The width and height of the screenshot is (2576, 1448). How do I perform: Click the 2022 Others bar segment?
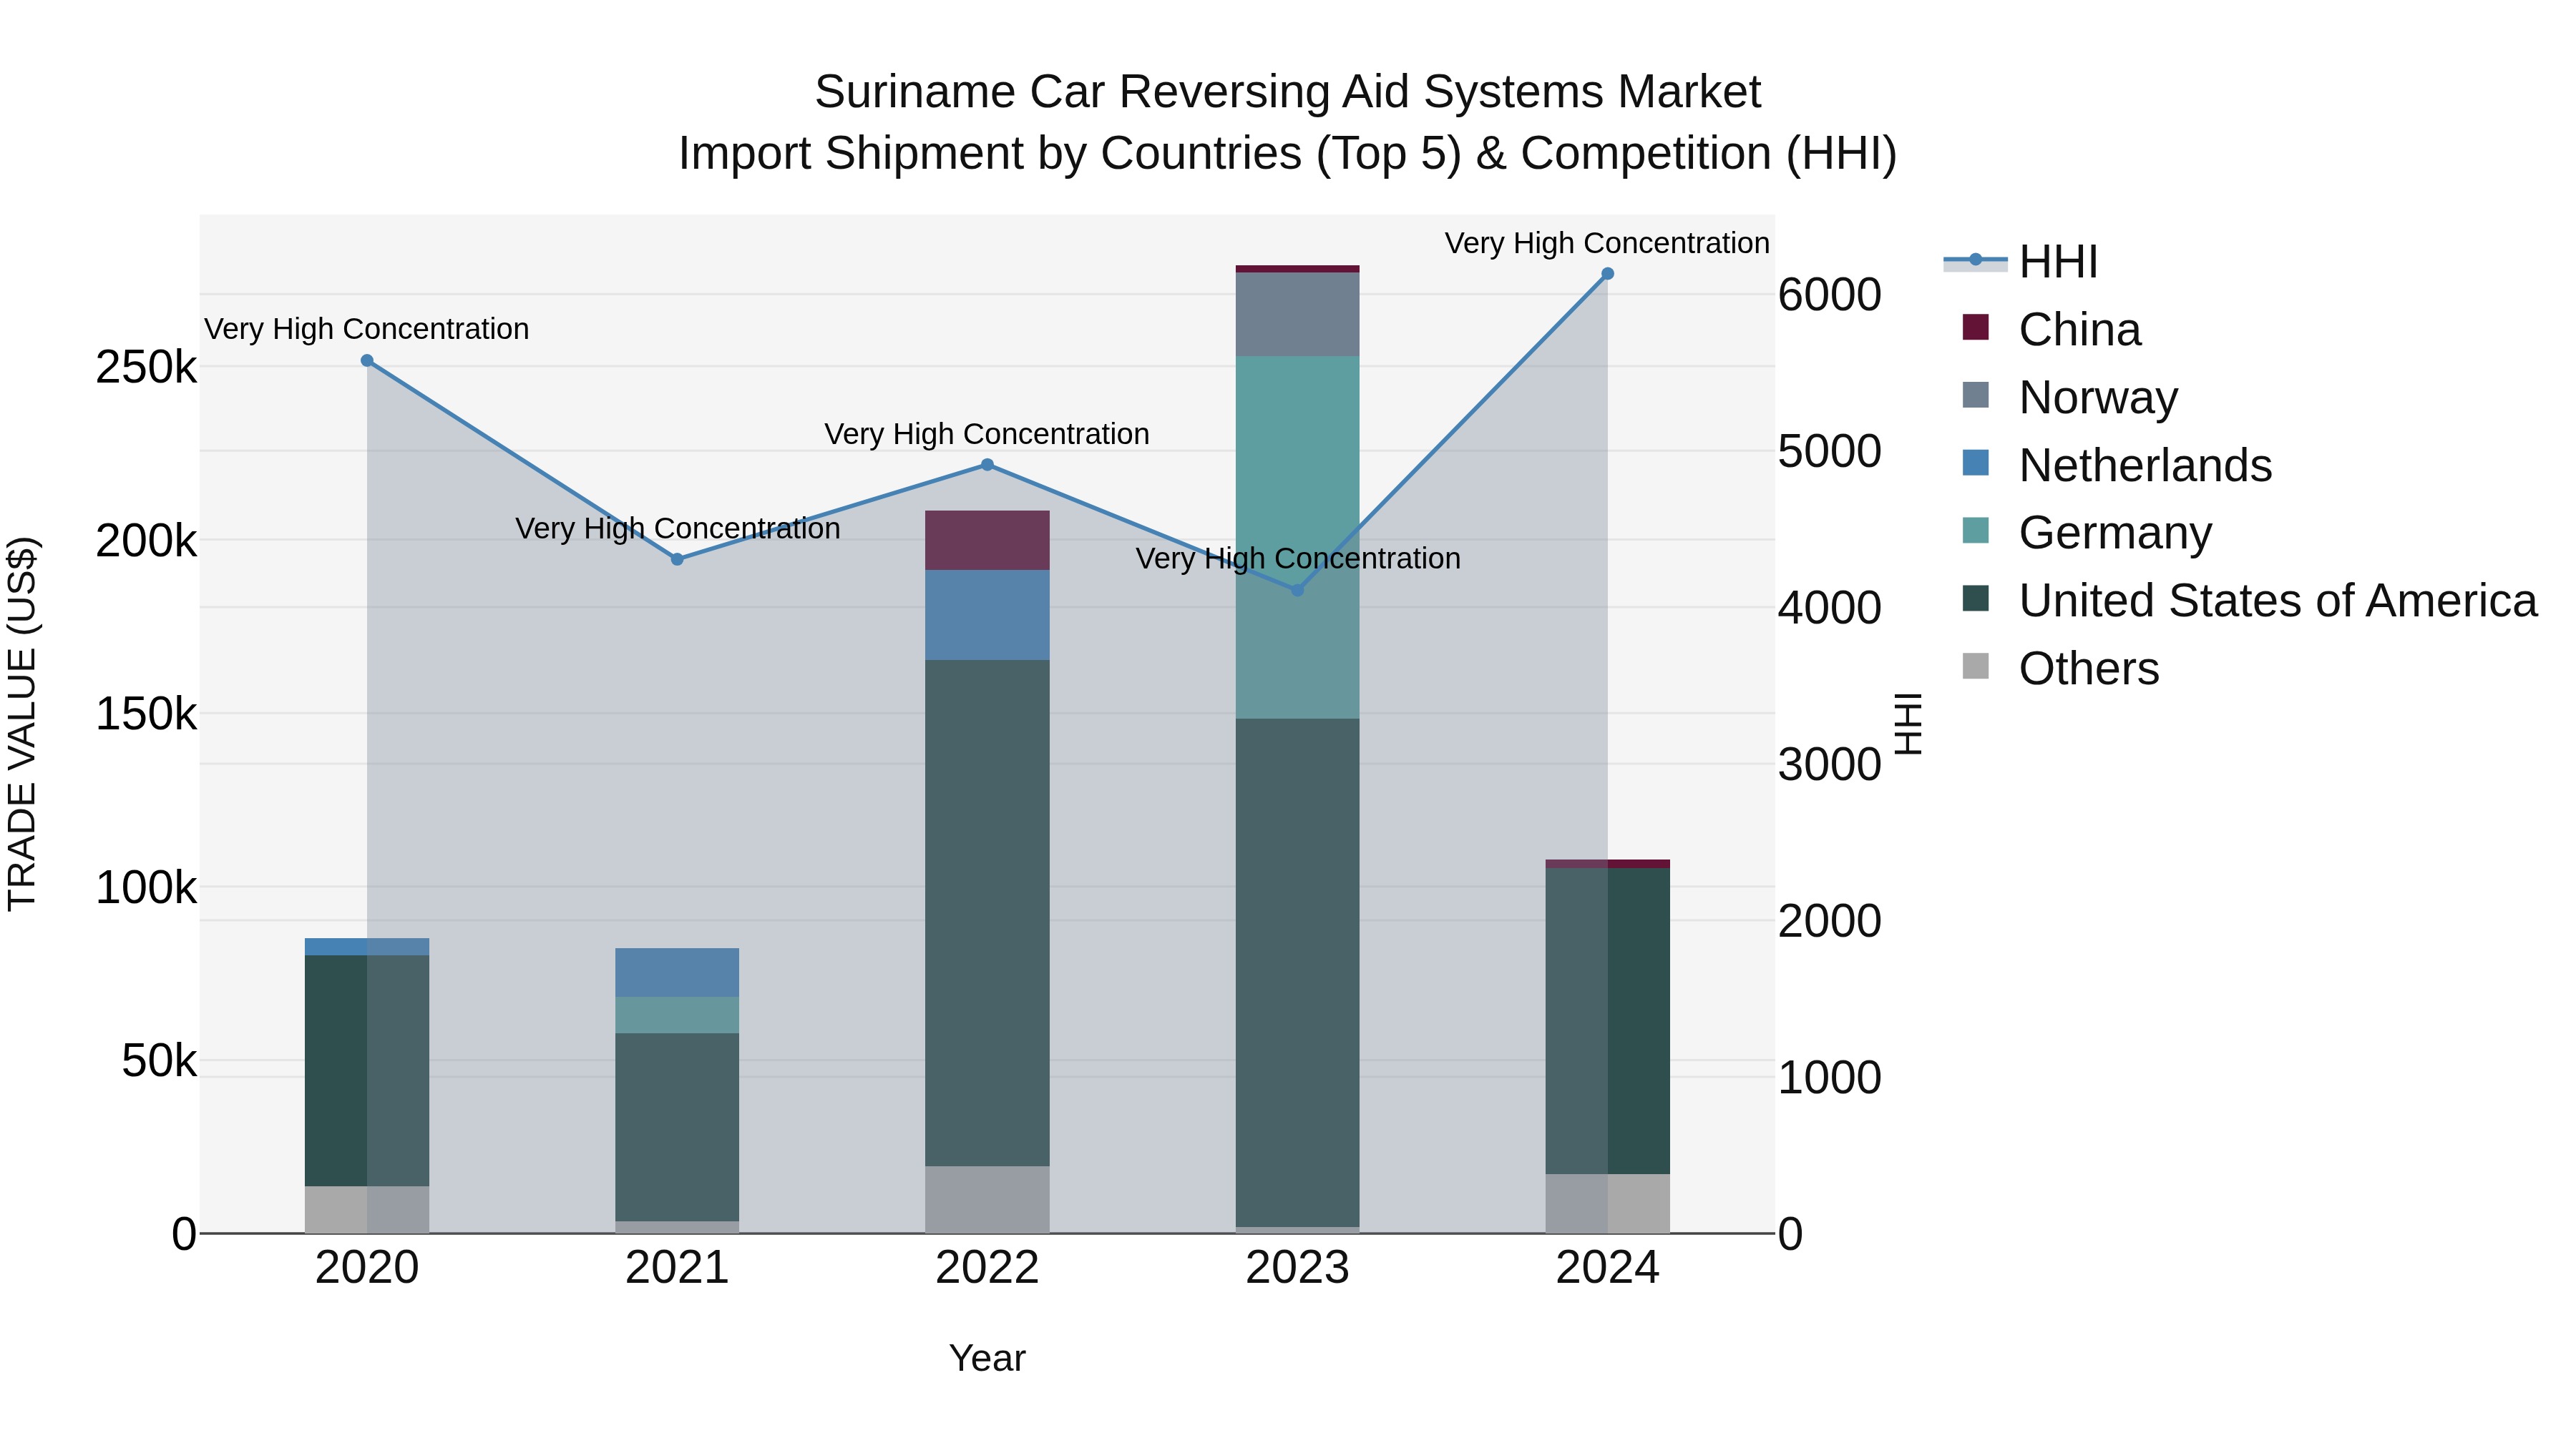point(987,1200)
